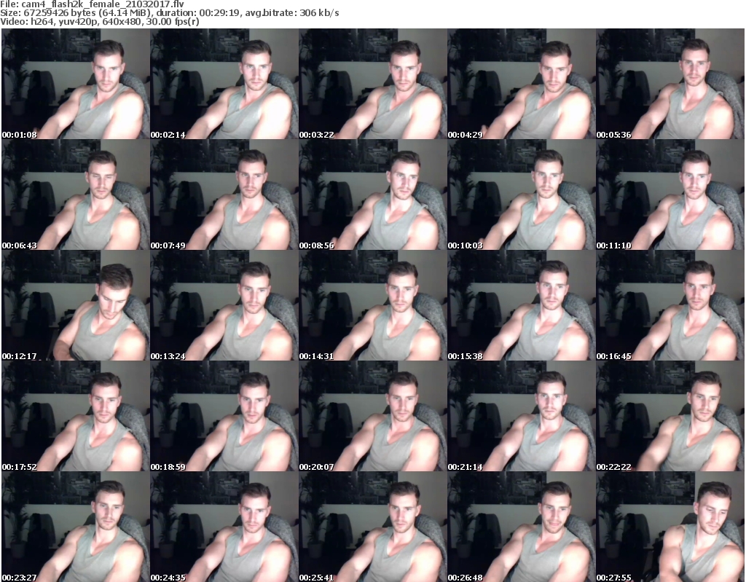The height and width of the screenshot is (582, 746).
Task: Select the thumbnail timestamped 00:01:08
Action: [76, 84]
